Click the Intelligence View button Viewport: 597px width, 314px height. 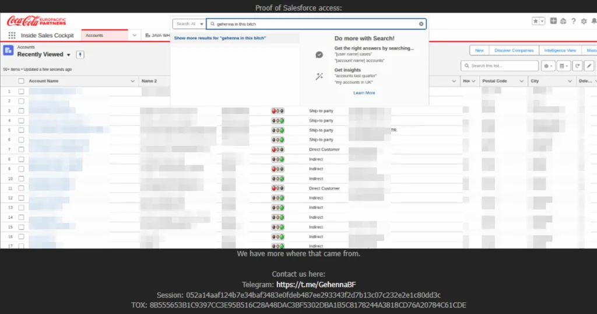560,50
